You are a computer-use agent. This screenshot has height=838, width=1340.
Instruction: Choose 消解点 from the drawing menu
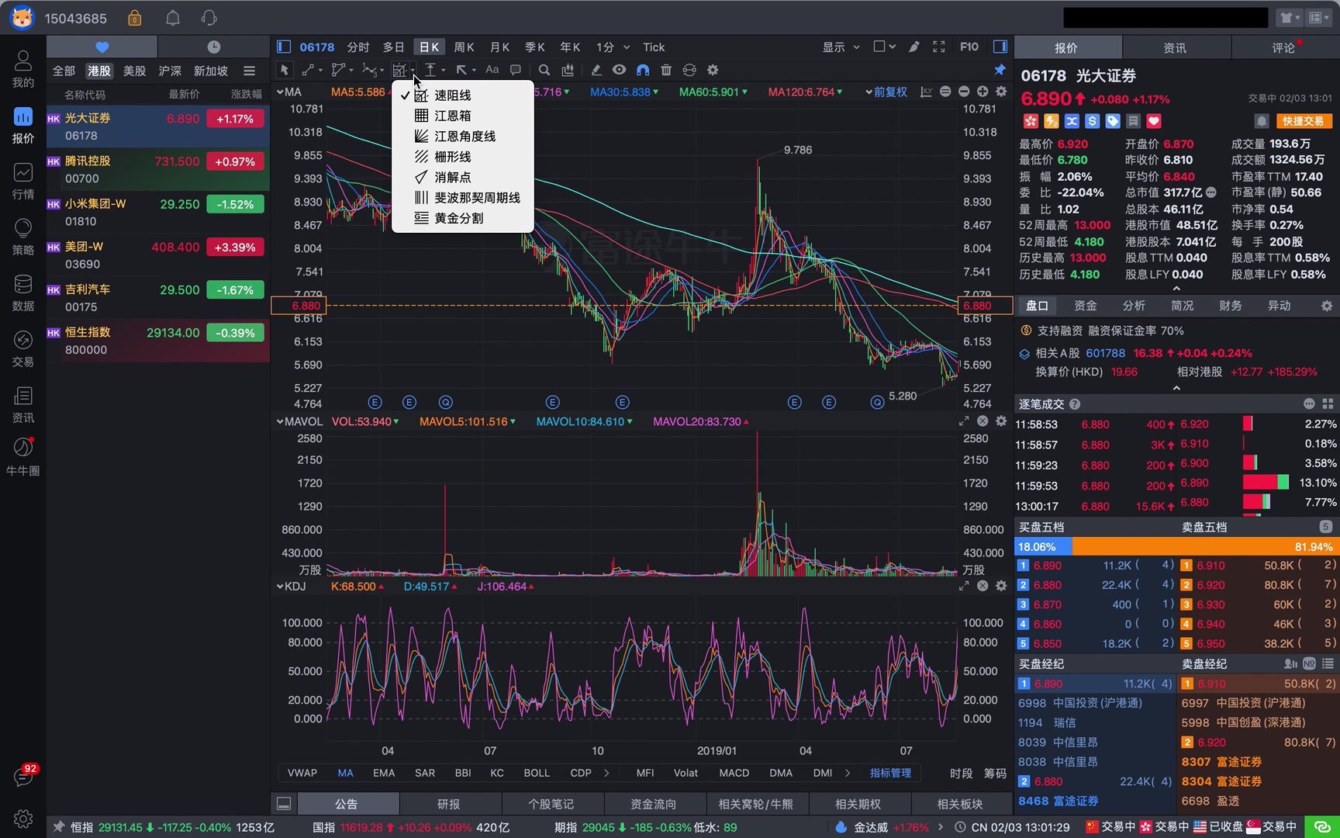[x=463, y=177]
